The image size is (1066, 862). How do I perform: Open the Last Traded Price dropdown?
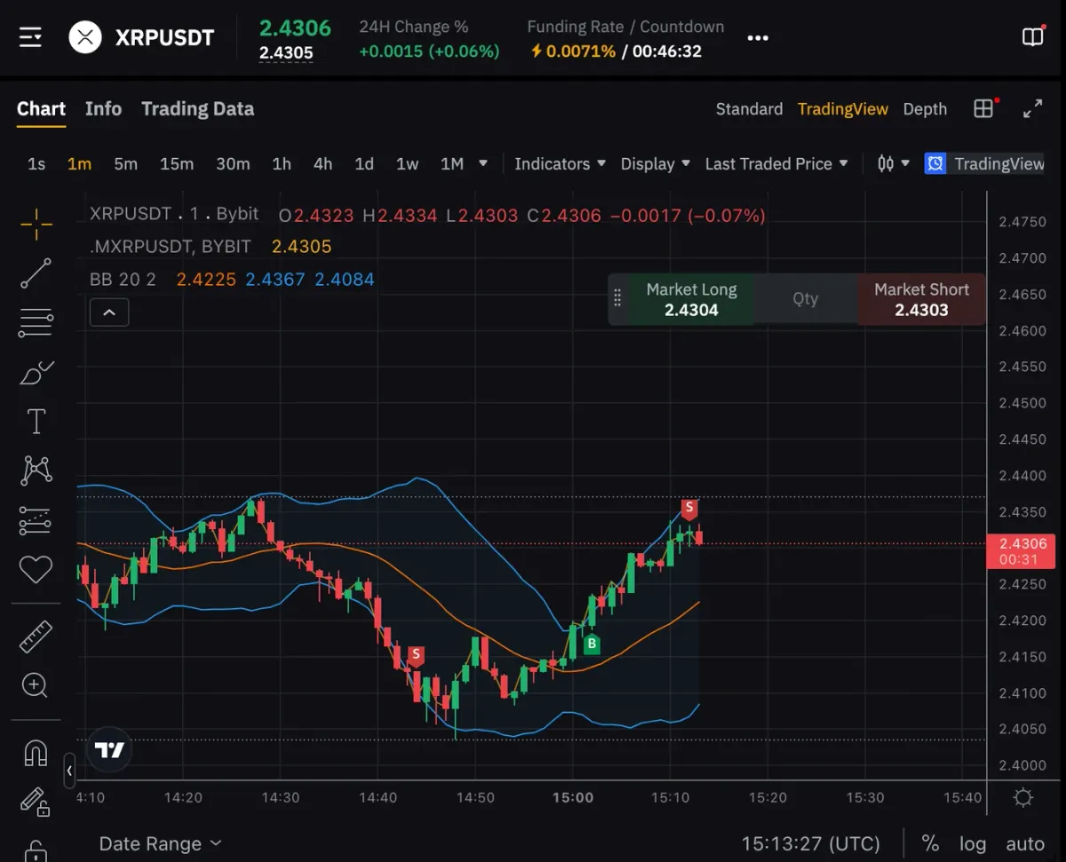click(x=776, y=164)
